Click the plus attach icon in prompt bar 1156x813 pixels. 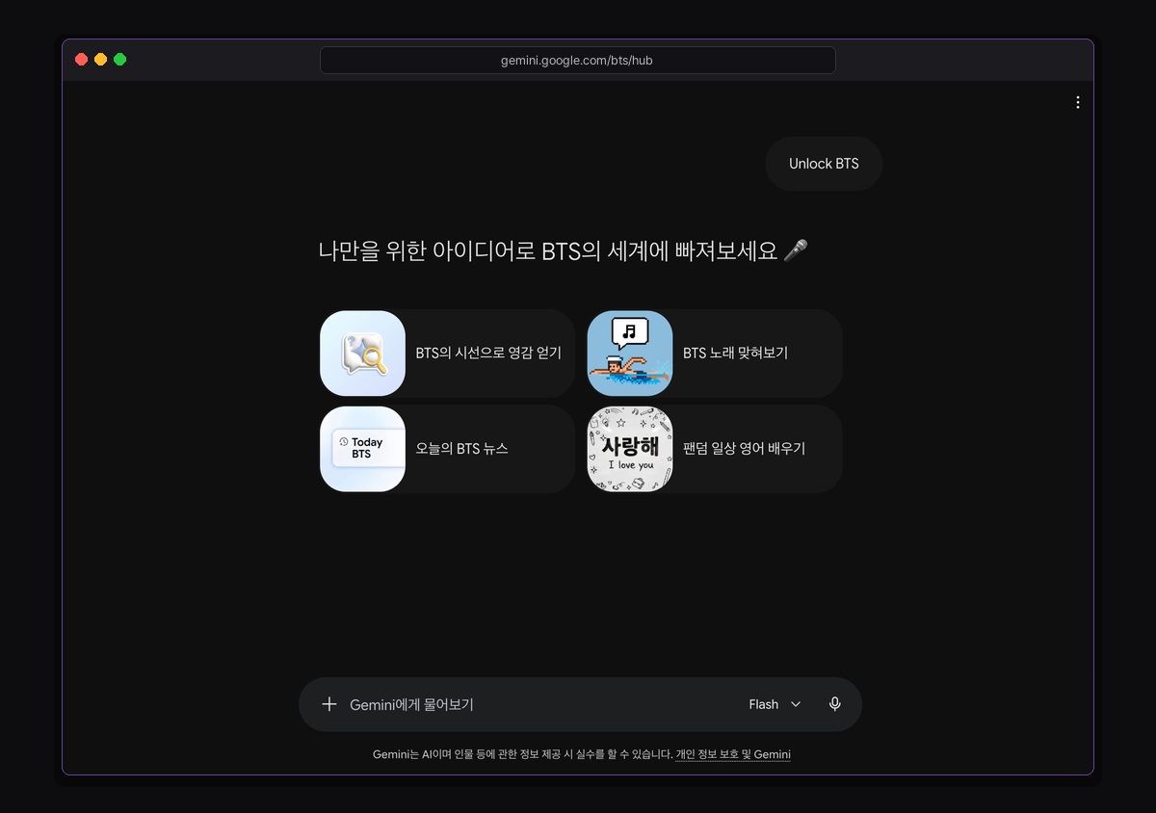coord(329,704)
